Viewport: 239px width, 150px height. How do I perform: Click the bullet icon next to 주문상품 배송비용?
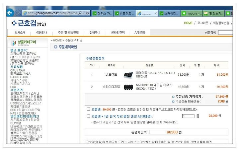(x=173, y=102)
